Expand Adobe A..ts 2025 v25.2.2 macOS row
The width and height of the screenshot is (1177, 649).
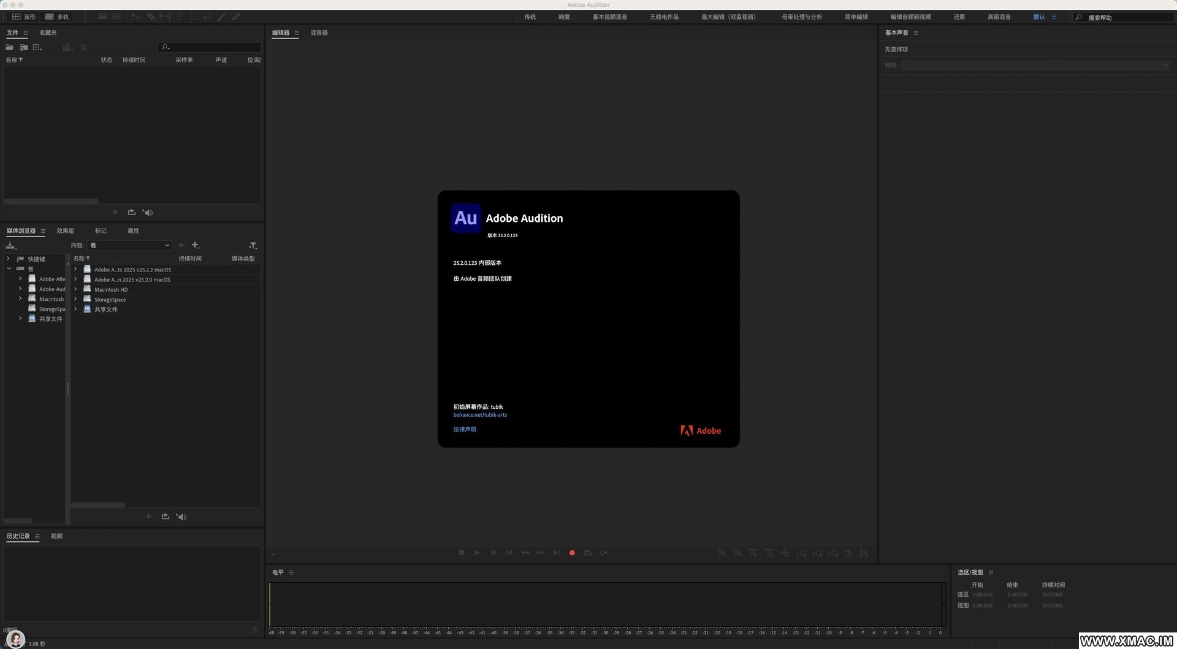75,269
